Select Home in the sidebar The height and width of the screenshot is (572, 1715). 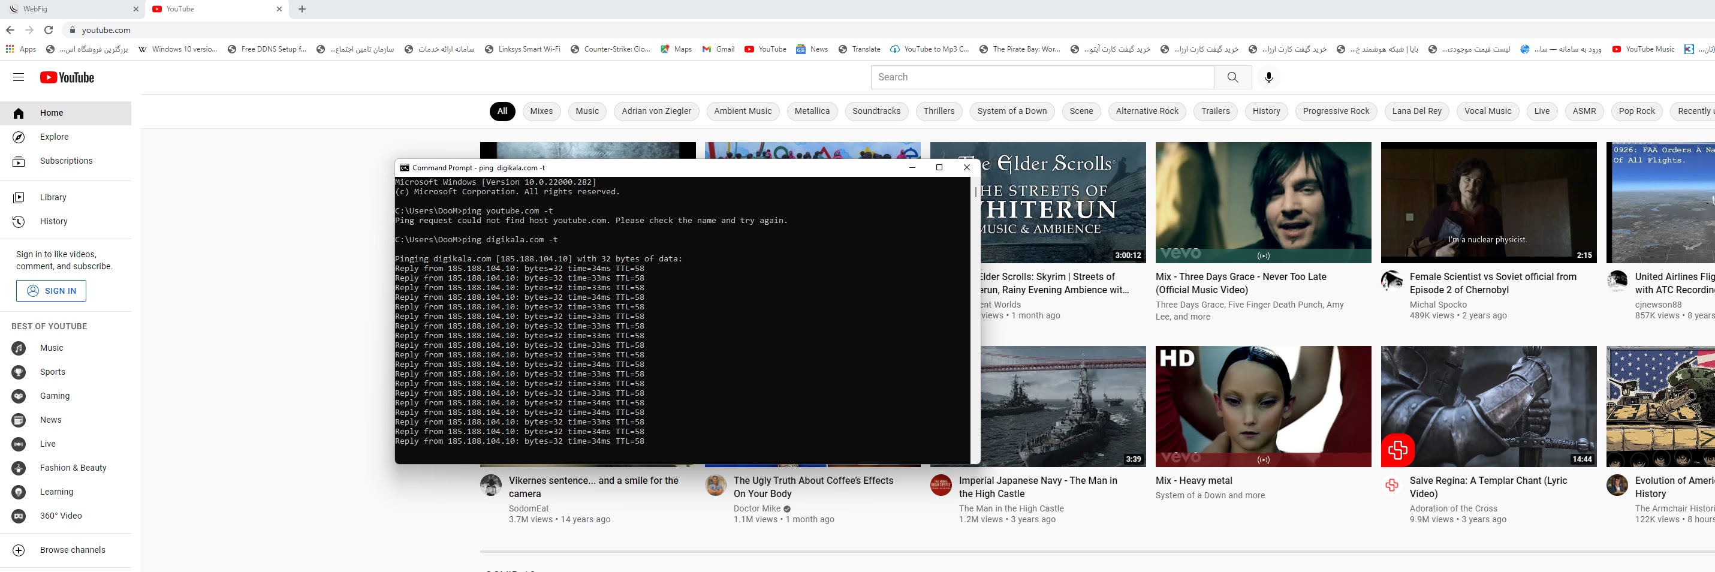(x=66, y=113)
